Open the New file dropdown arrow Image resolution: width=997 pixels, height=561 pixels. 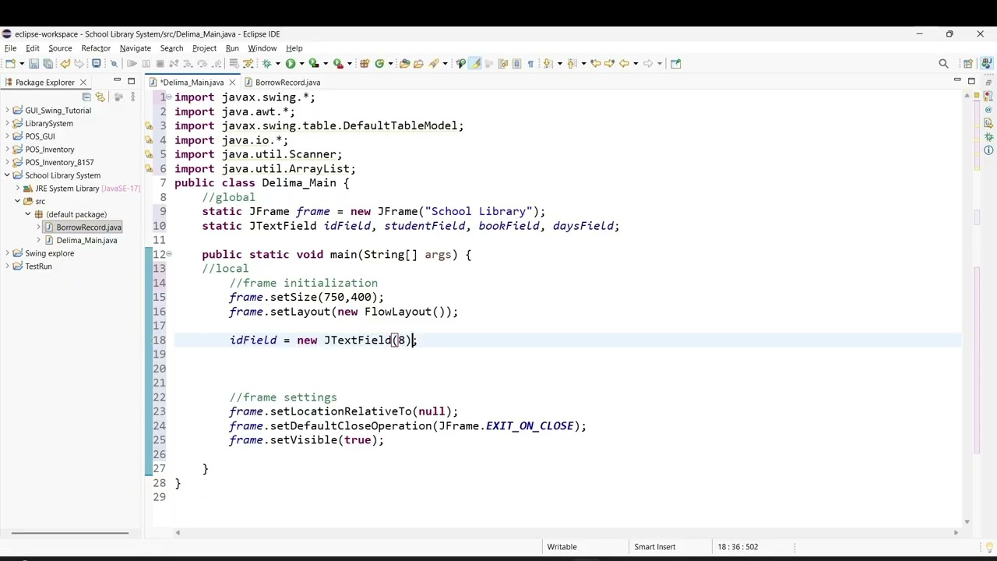tap(22, 63)
